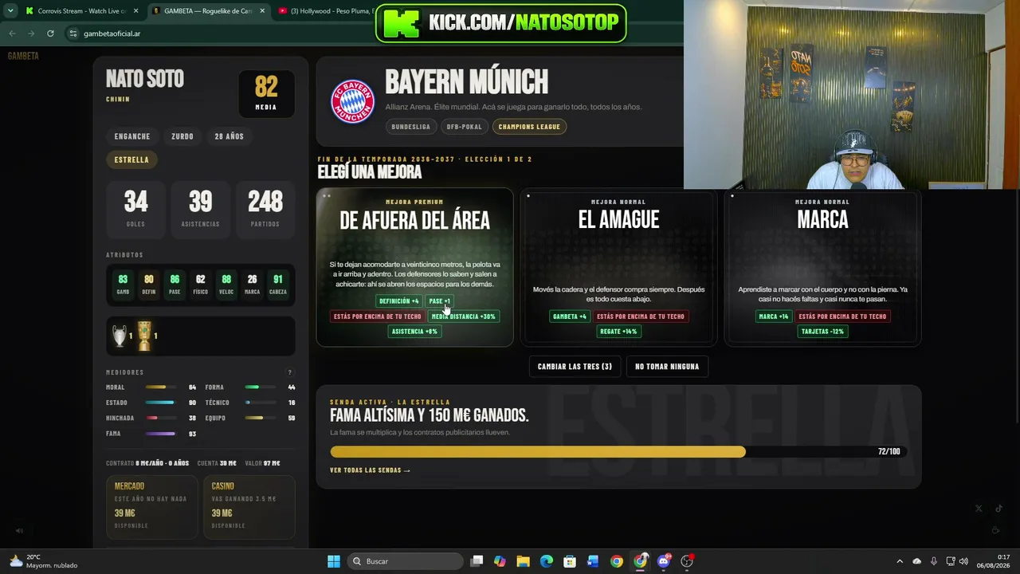Open the Medidores help question mark
Image resolution: width=1020 pixels, height=574 pixels.
pyautogui.click(x=289, y=372)
